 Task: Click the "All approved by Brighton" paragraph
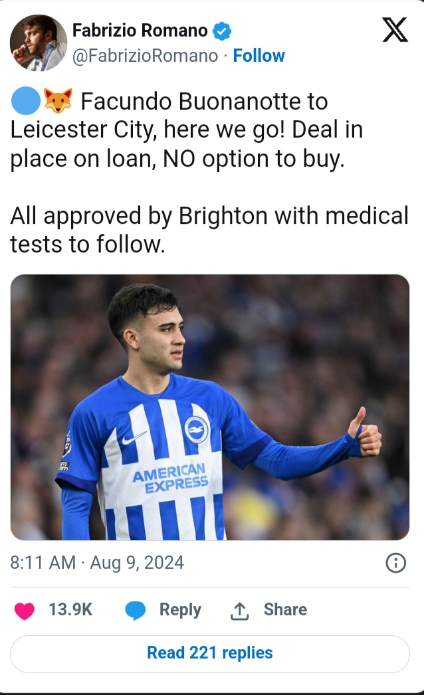coord(209,230)
